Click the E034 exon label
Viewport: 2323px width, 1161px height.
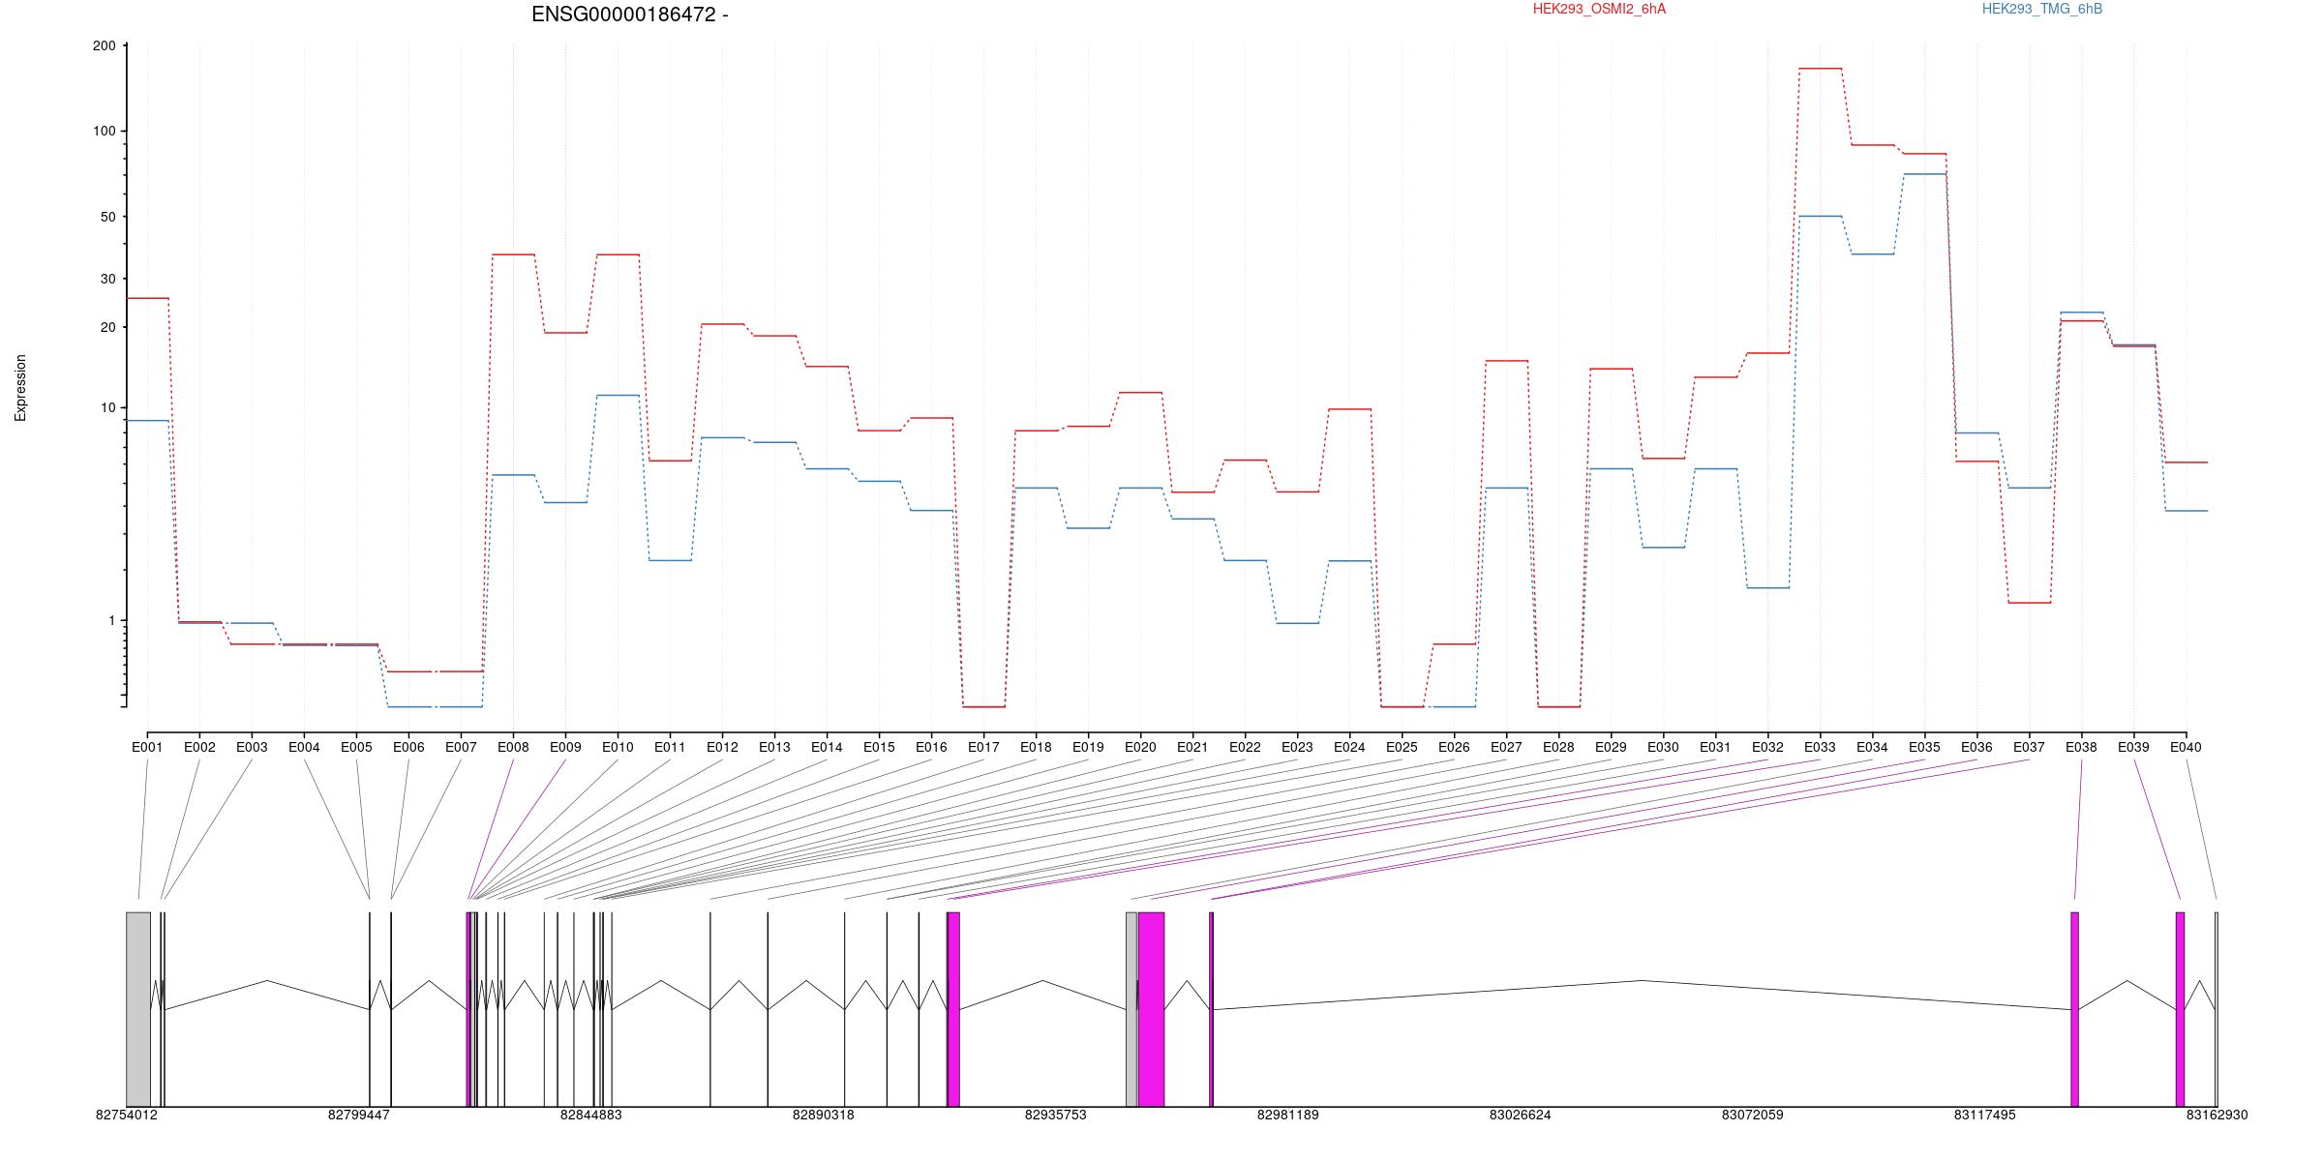(x=1872, y=747)
